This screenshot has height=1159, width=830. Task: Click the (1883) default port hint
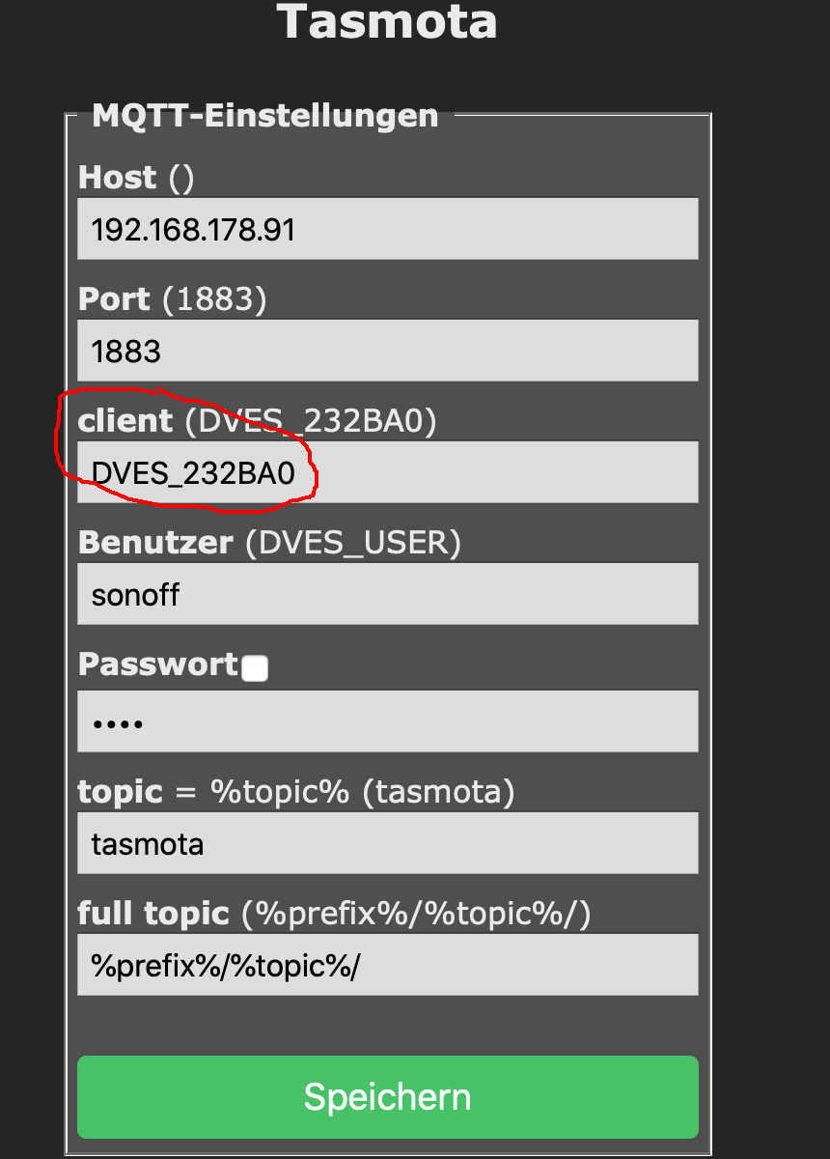click(x=214, y=299)
